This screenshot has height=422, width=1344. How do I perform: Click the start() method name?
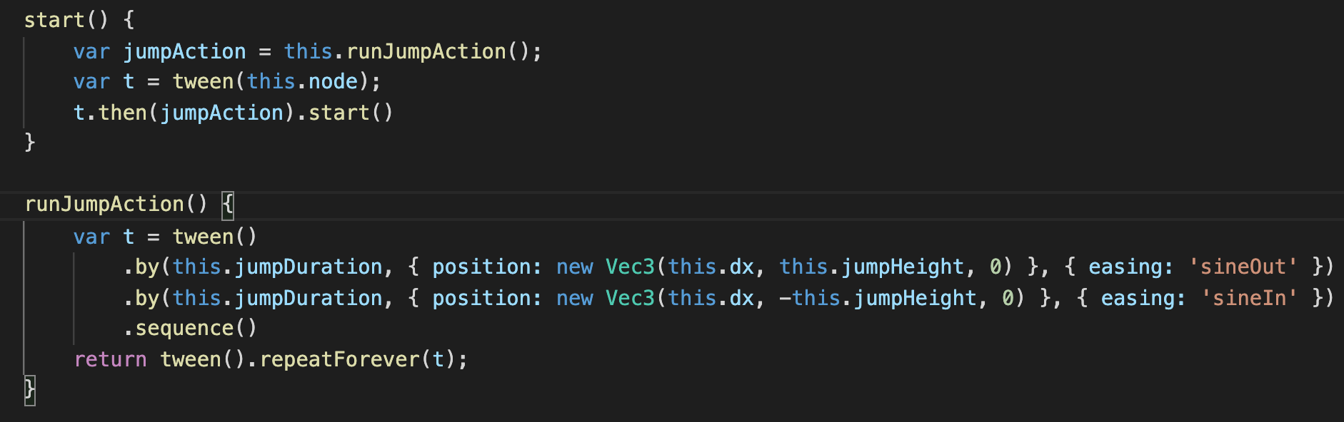tap(54, 20)
